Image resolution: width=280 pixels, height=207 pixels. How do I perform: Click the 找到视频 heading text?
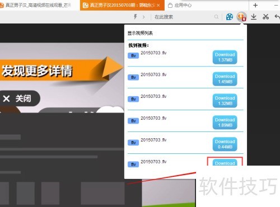point(138,45)
